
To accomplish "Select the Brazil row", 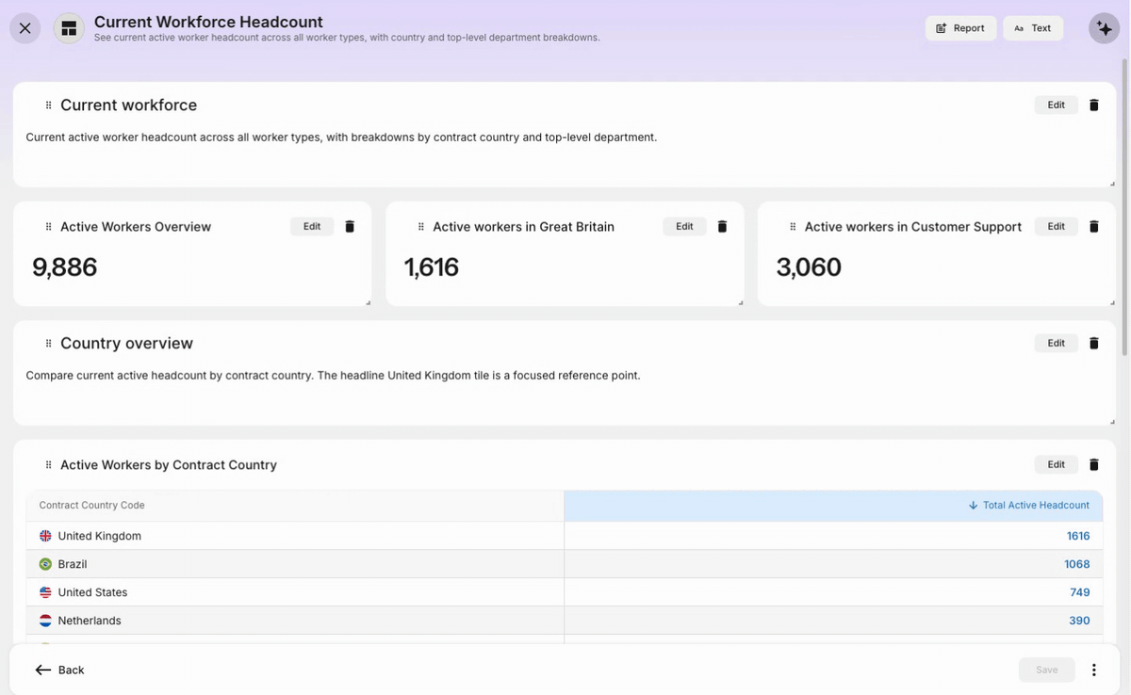I will click(x=565, y=564).
